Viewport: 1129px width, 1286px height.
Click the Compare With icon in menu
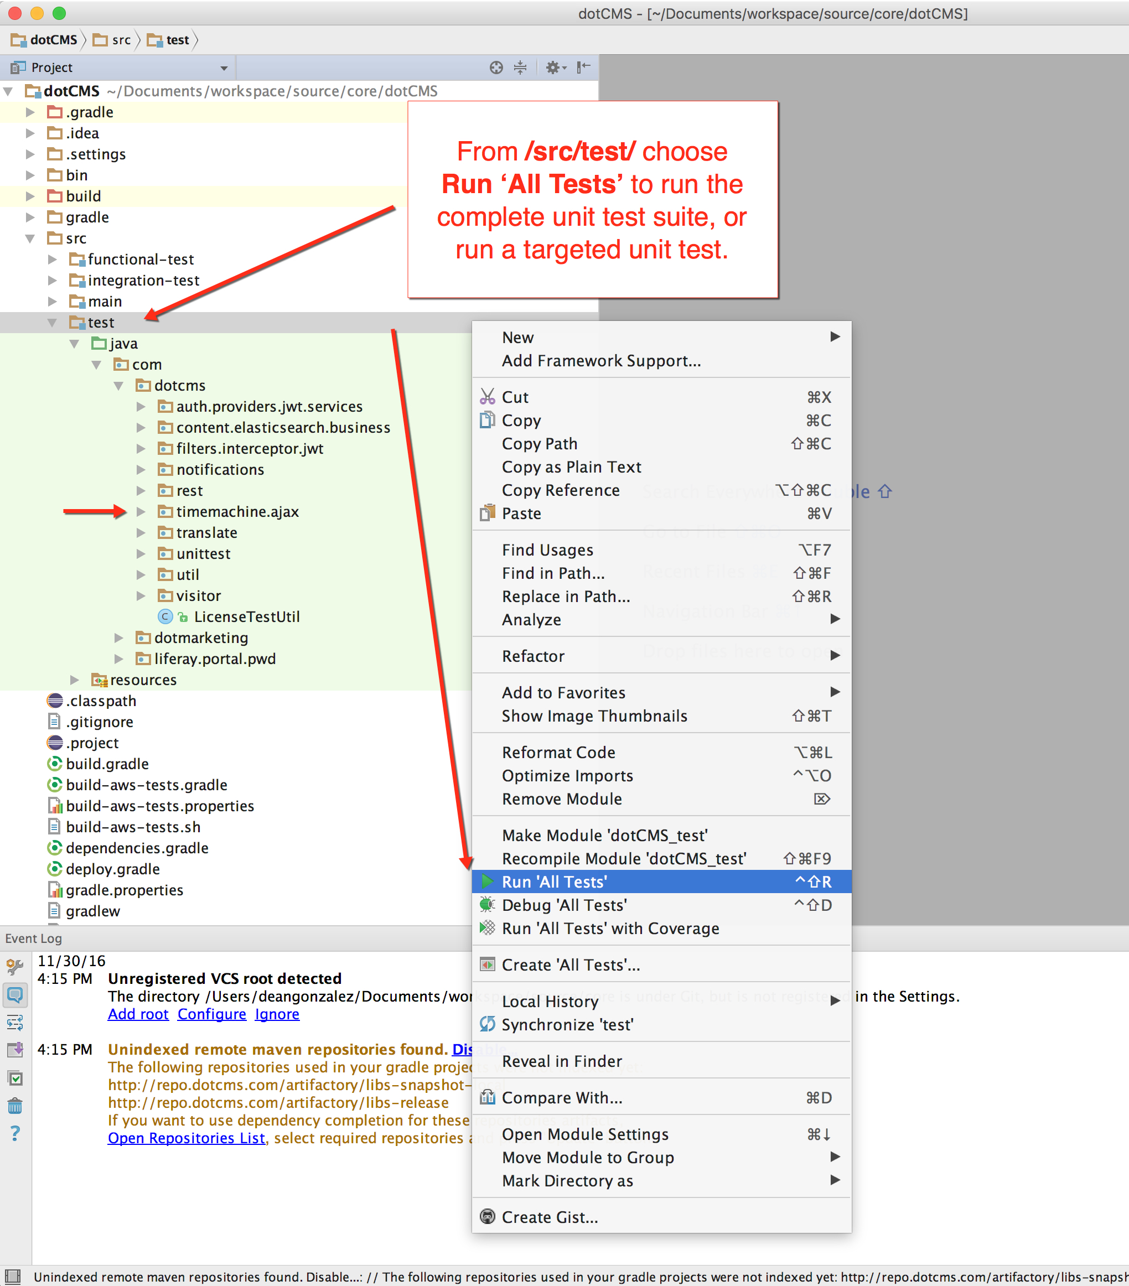[x=487, y=1097]
